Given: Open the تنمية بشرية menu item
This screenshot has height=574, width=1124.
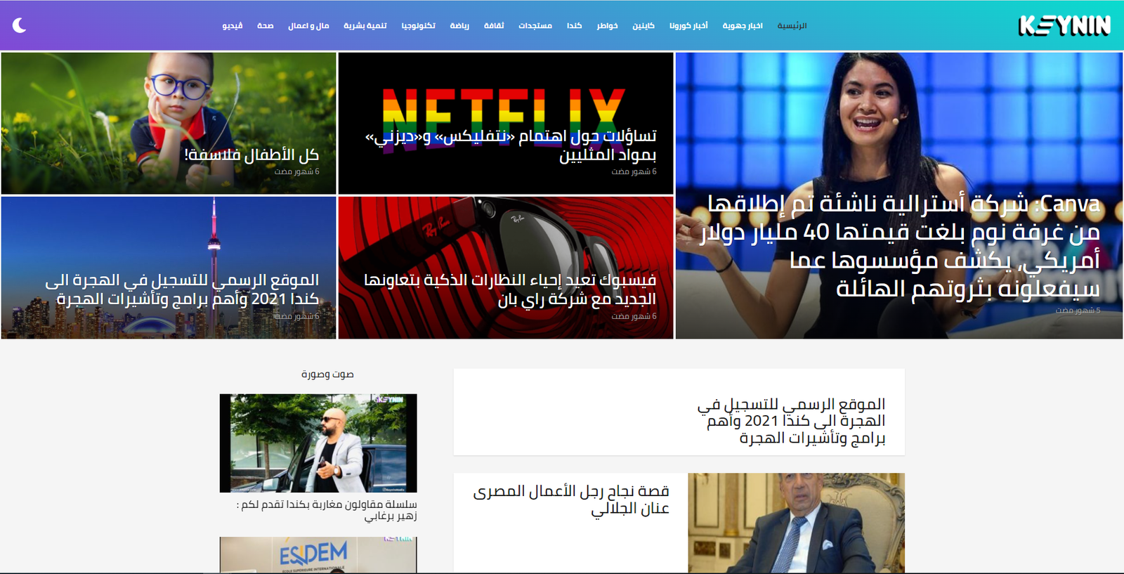Looking at the screenshot, I should pyautogui.click(x=365, y=26).
